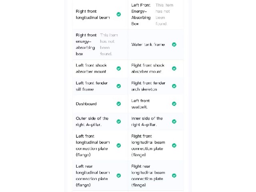Click Right front shock absorber mount checkmark
Image resolution: width=256 pixels, height=192 pixels.
point(174,68)
